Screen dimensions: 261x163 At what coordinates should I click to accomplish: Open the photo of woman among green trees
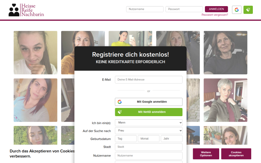(35, 135)
